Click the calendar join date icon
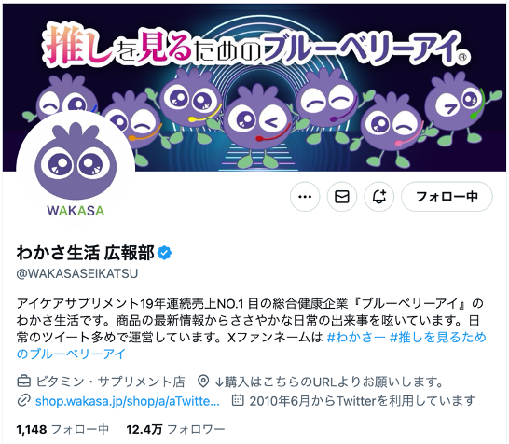The image size is (509, 444). pyautogui.click(x=238, y=400)
